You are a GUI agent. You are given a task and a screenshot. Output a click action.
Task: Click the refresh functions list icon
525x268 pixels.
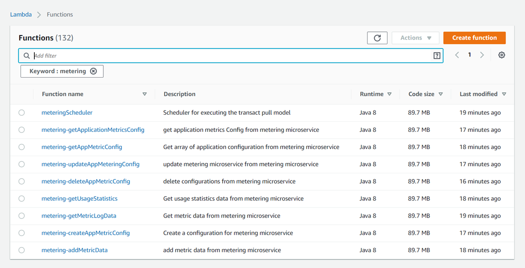(377, 38)
